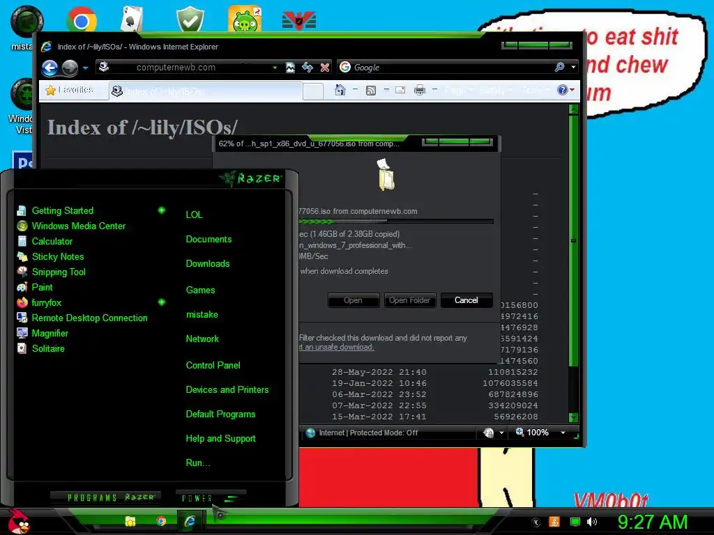Image resolution: width=714 pixels, height=535 pixels.
Task: Click the Internet Explorer back arrow
Action: point(50,68)
